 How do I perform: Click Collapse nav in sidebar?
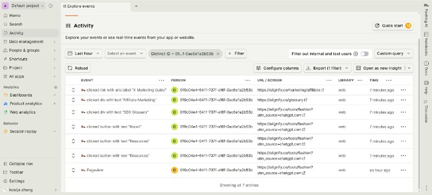(x=30, y=164)
